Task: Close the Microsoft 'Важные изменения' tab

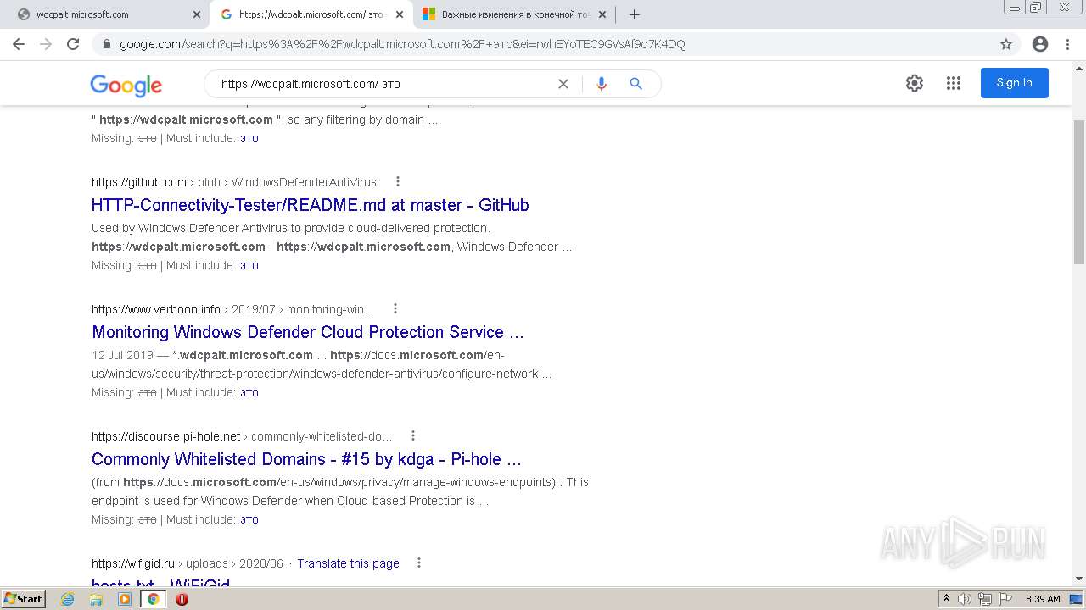Action: tap(602, 14)
